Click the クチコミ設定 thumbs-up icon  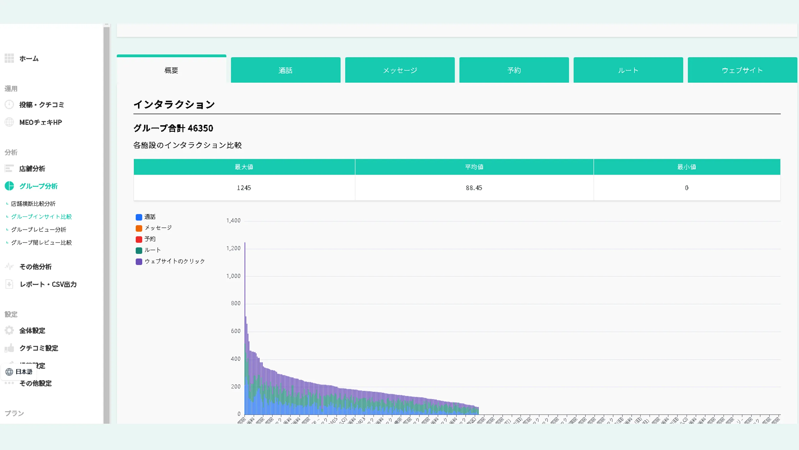(9, 348)
